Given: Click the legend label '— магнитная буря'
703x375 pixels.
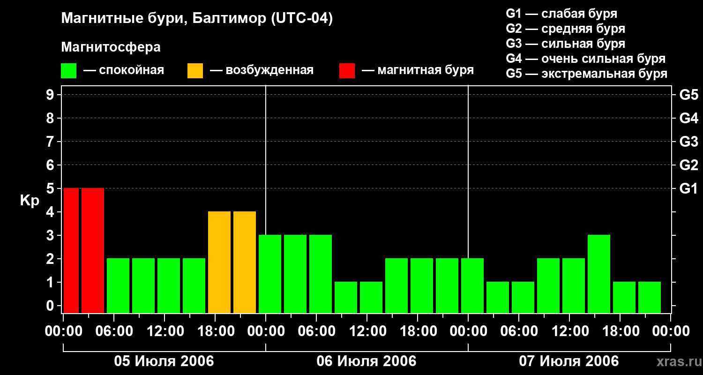Looking at the screenshot, I should [418, 71].
